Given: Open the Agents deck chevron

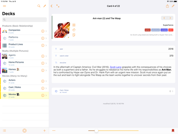Looking at the screenshot, I should pyautogui.click(x=46, y=56).
